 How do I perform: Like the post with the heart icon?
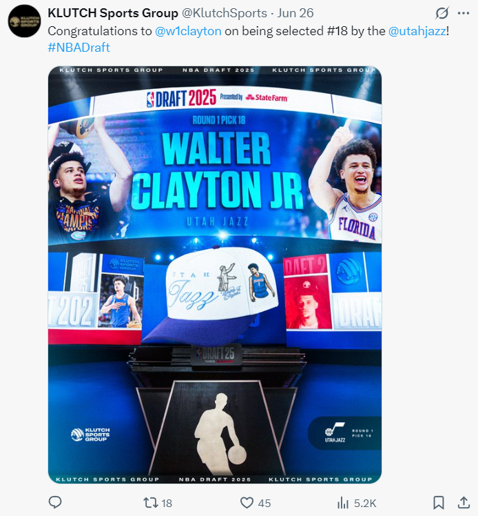(x=247, y=503)
